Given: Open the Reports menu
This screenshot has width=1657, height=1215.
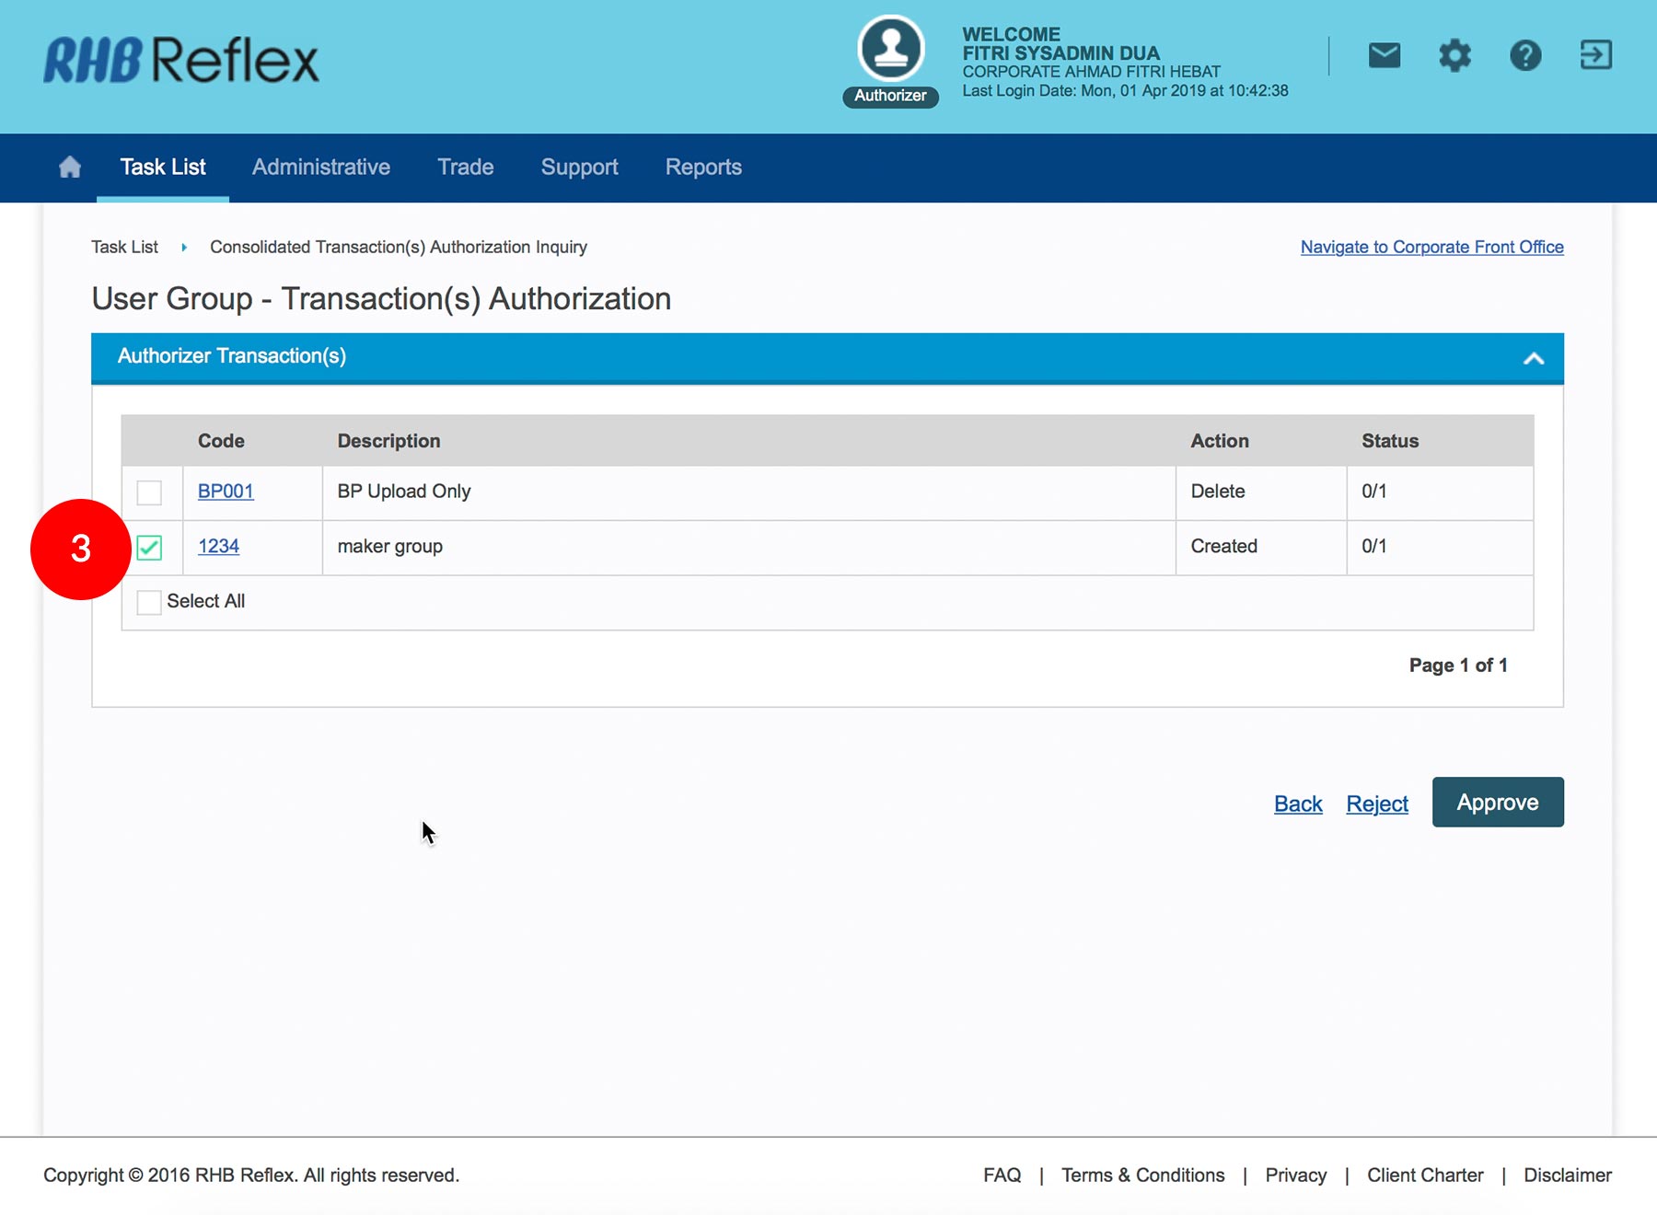Looking at the screenshot, I should click(x=703, y=168).
